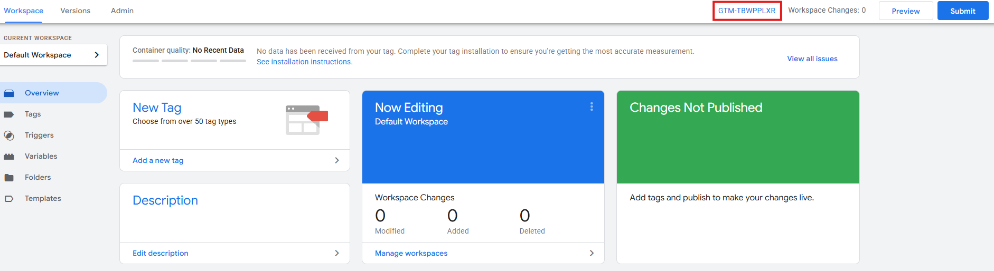Open the Overview section icon
Viewport: 994px width, 271px height.
pos(9,93)
